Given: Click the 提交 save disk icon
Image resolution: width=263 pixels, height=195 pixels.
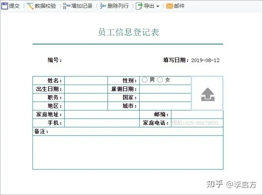Looking at the screenshot, I should 5,6.
